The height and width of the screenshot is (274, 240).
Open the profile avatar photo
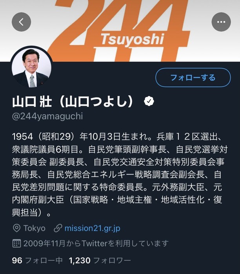tap(31, 67)
